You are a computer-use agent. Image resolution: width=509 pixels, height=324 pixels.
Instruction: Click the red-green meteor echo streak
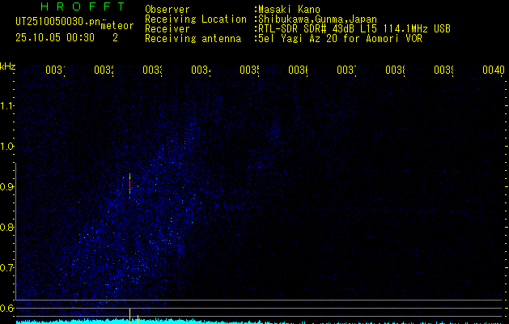pyautogui.click(x=129, y=185)
